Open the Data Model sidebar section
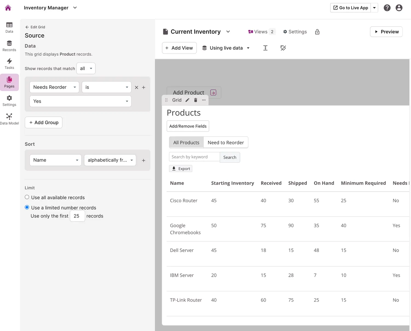 (x=9, y=119)
